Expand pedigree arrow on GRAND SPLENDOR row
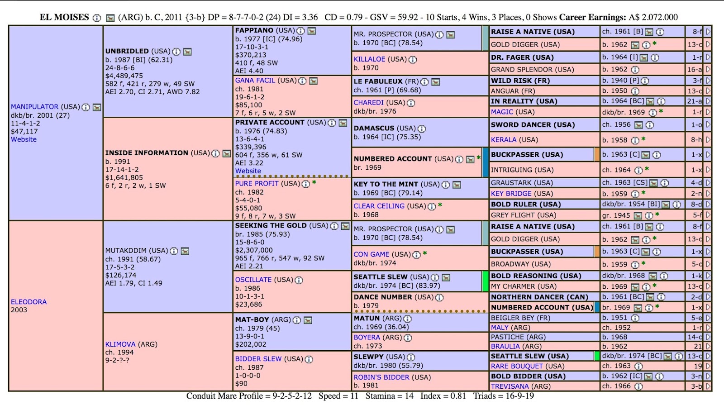This screenshot has height=405, width=724. click(708, 70)
